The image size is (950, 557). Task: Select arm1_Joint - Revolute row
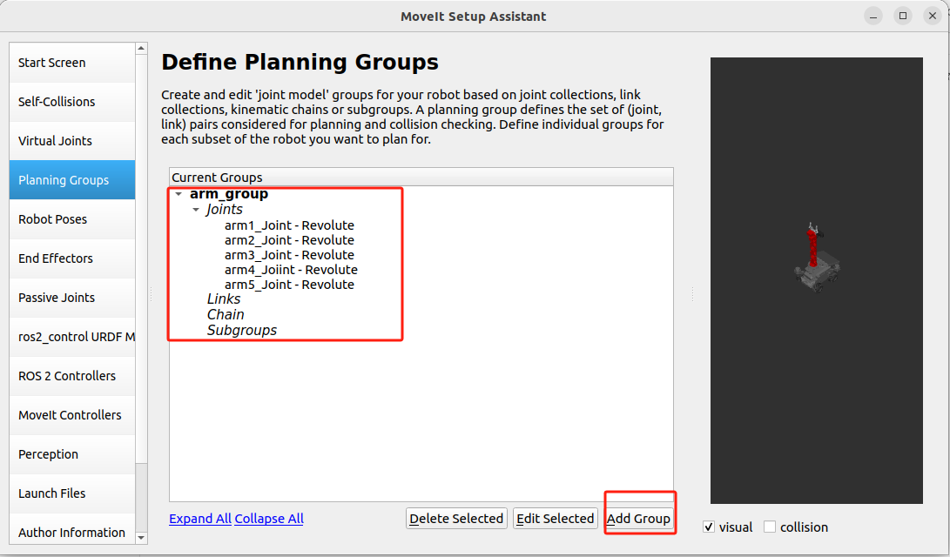click(x=289, y=225)
